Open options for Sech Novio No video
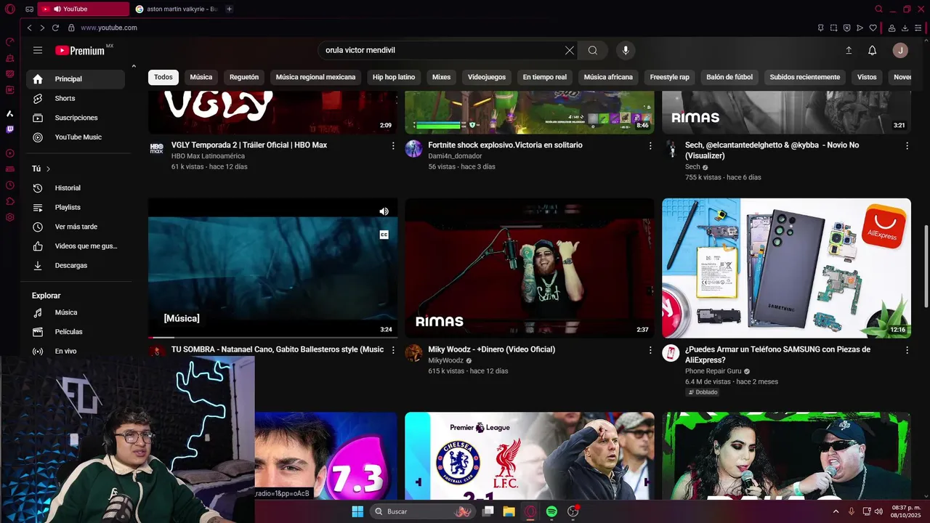930x523 pixels. click(x=907, y=145)
